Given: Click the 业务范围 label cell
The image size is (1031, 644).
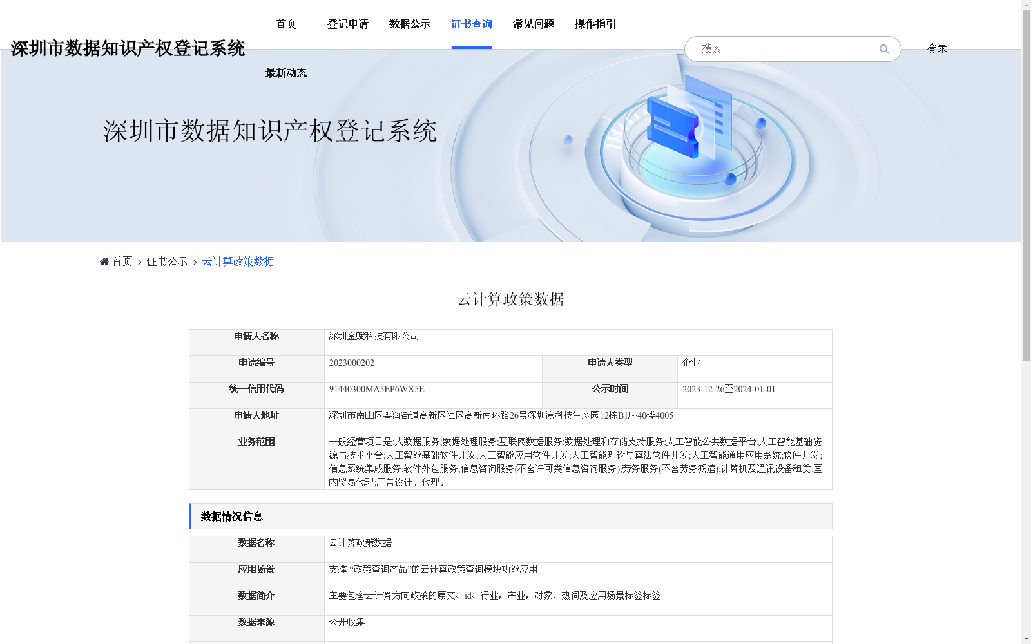Looking at the screenshot, I should click(256, 462).
